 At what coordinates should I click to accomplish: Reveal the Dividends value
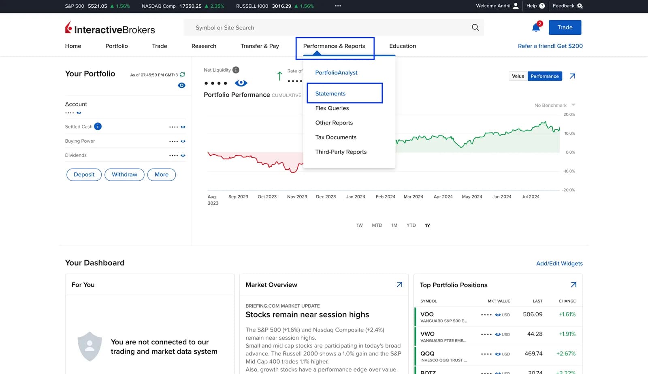183,155
